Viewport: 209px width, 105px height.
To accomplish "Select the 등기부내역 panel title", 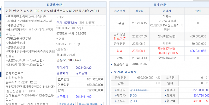I will point(159,4).
